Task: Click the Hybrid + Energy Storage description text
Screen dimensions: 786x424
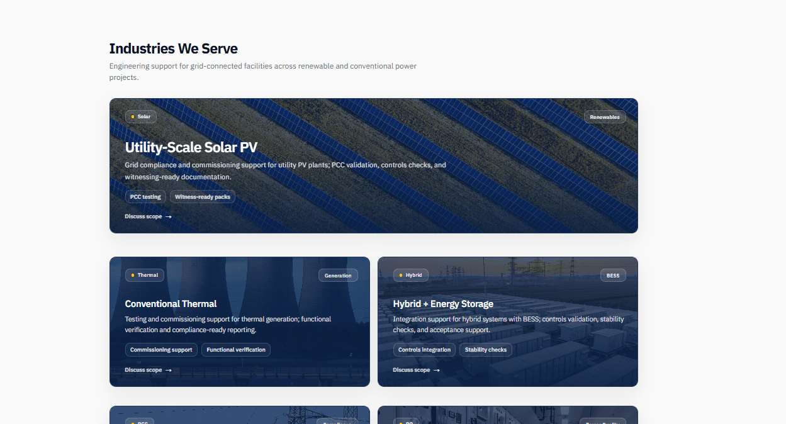Action: click(x=508, y=325)
